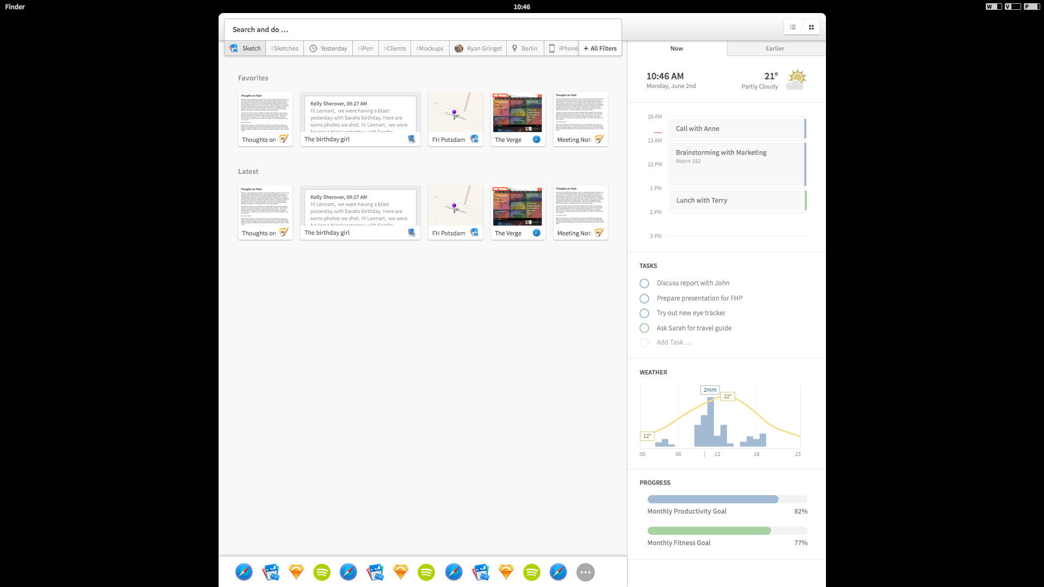Screen dimensions: 1044x587
Task: Open the All Filters panel
Action: coord(600,48)
